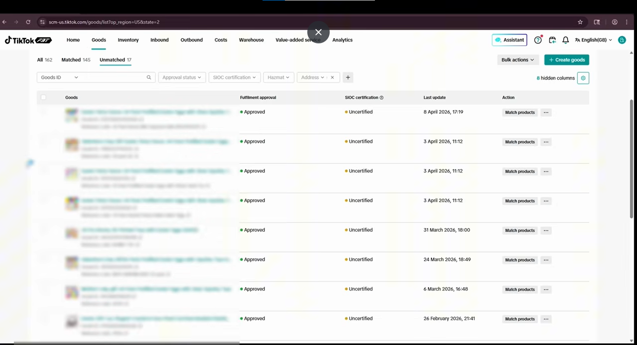The height and width of the screenshot is (345, 637).
Task: Open more actions for the 26 February 2026 row
Action: (x=546, y=319)
